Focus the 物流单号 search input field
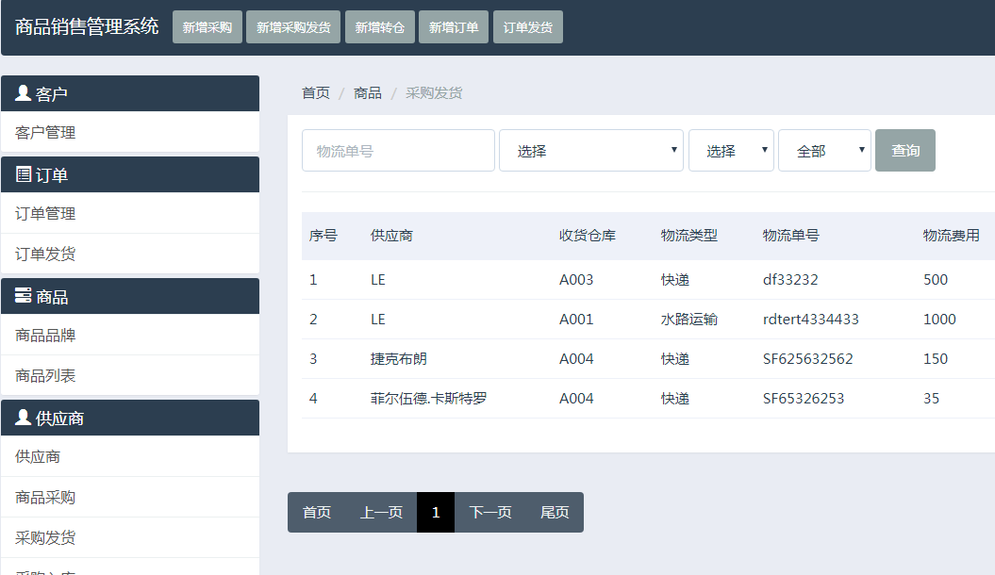Screen dimensions: 995x575 pos(398,151)
